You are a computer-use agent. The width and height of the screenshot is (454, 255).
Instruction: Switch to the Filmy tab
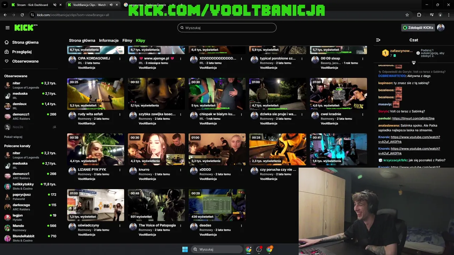click(x=127, y=40)
